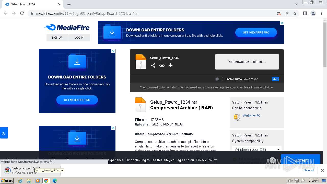The image size is (327, 184).
Task: Open Internet Explorer from taskbar
Action: (x=20, y=181)
